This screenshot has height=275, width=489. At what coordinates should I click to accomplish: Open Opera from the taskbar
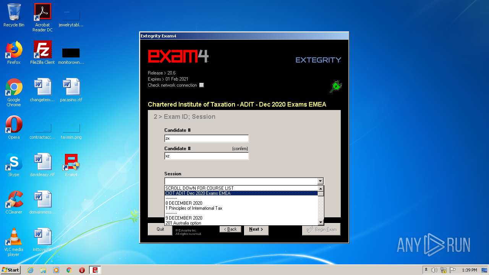[x=82, y=270]
